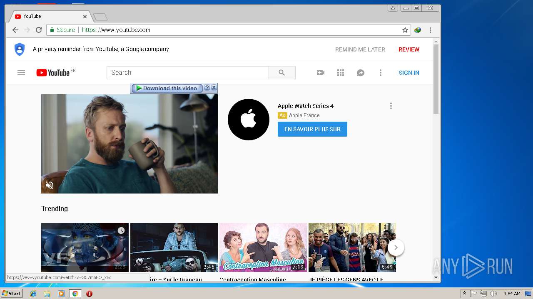The width and height of the screenshot is (533, 299).
Task: Open the YouTube apps grid
Action: pyautogui.click(x=341, y=73)
